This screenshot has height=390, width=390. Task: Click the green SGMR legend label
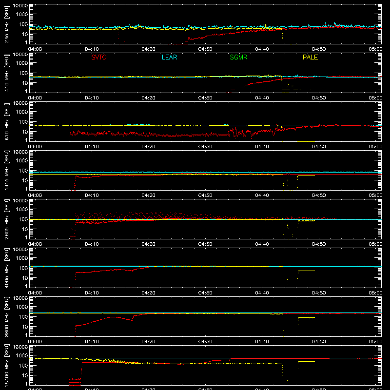(x=238, y=57)
